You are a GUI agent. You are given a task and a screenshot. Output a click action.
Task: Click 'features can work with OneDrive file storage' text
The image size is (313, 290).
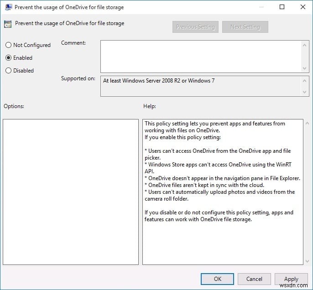tap(198, 219)
